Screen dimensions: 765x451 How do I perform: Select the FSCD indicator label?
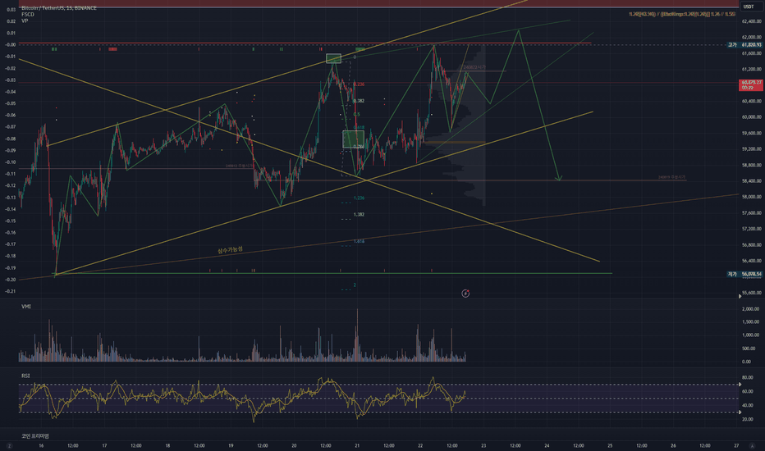[28, 15]
